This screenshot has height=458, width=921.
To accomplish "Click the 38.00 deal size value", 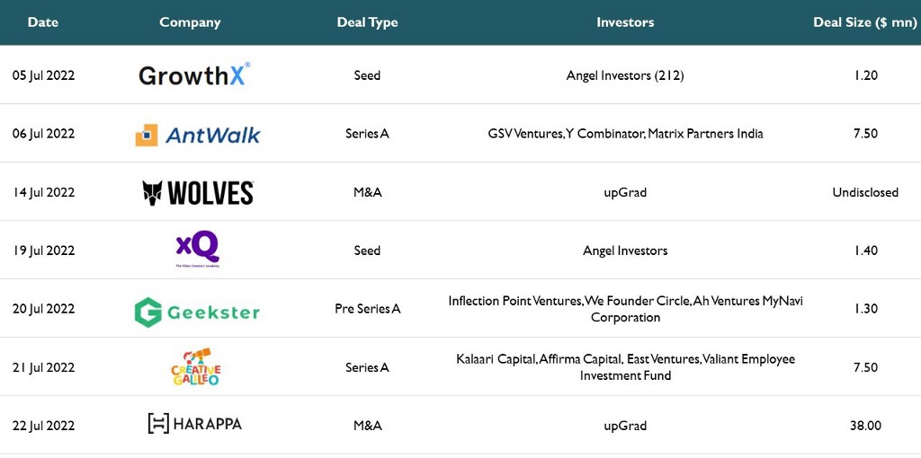I will click(x=865, y=426).
